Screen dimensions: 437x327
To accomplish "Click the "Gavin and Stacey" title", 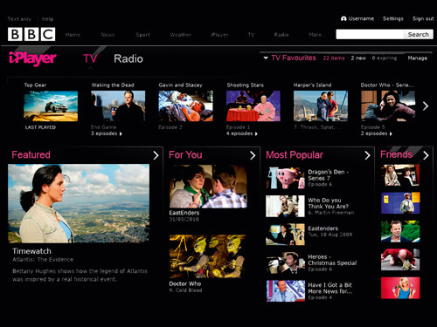I will point(180,85).
